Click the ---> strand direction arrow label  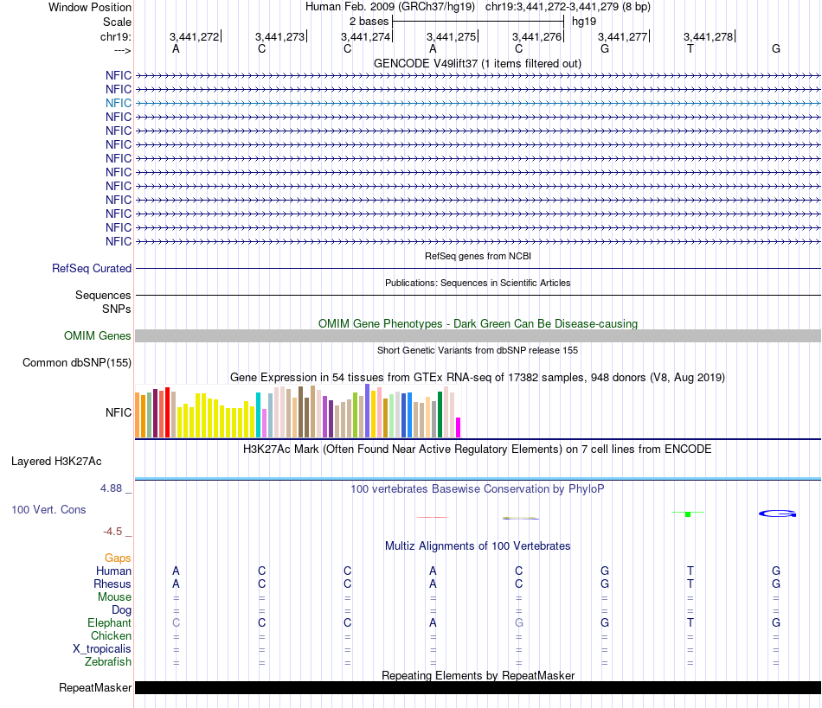(122, 50)
